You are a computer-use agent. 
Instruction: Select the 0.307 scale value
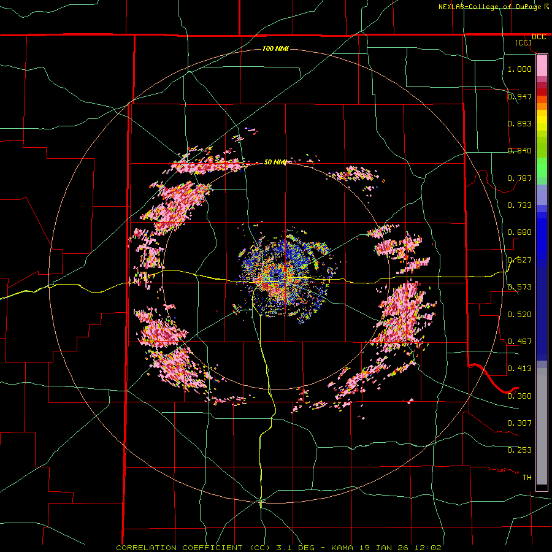tap(519, 423)
